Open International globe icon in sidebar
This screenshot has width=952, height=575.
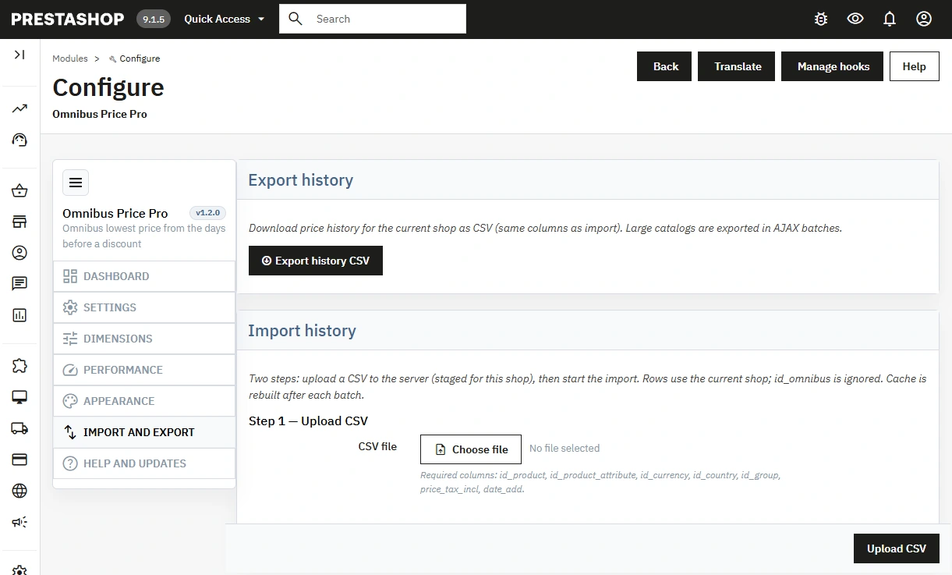click(x=19, y=491)
